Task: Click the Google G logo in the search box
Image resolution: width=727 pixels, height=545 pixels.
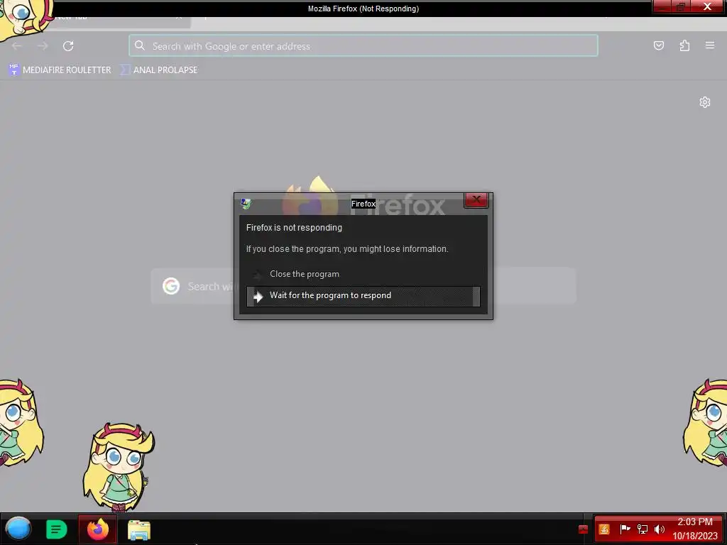Action: tap(171, 286)
